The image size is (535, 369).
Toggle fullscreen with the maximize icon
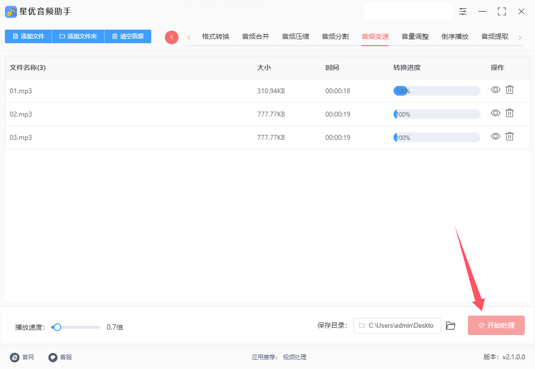pyautogui.click(x=502, y=12)
